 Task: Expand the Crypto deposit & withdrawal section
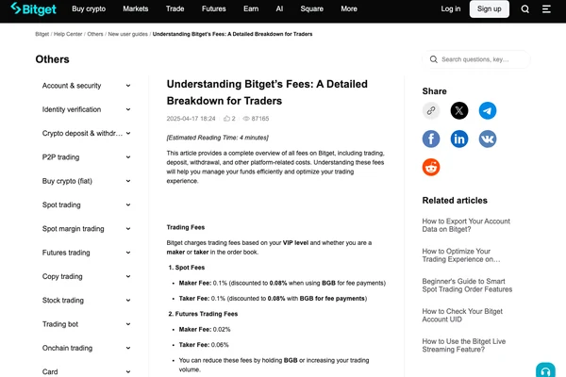(86, 133)
